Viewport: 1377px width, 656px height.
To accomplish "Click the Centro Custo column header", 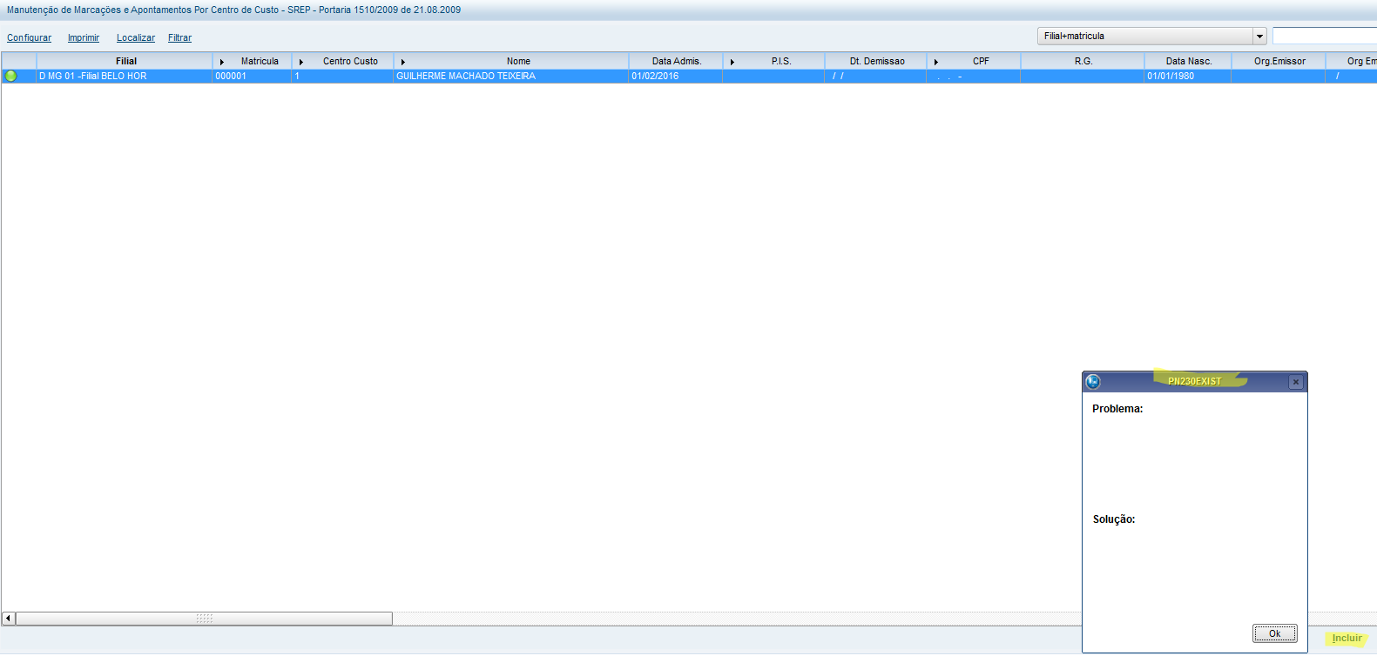I will [x=350, y=61].
